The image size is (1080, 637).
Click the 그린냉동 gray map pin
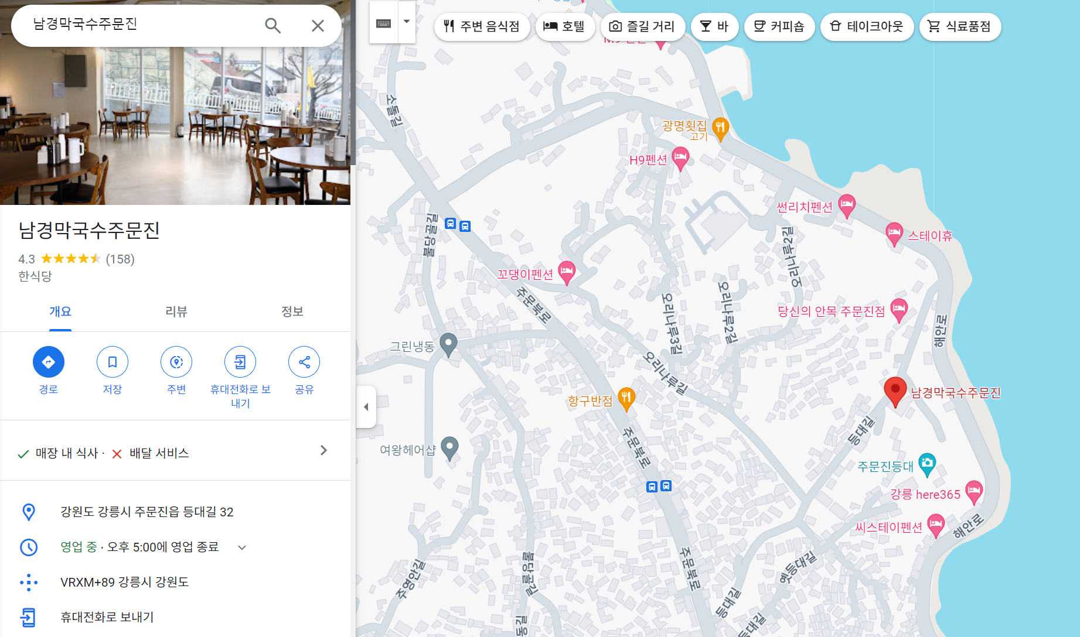click(448, 344)
